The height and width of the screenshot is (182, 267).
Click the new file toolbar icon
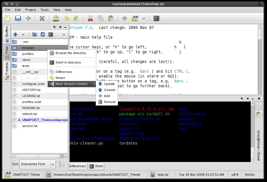[x=8, y=18]
